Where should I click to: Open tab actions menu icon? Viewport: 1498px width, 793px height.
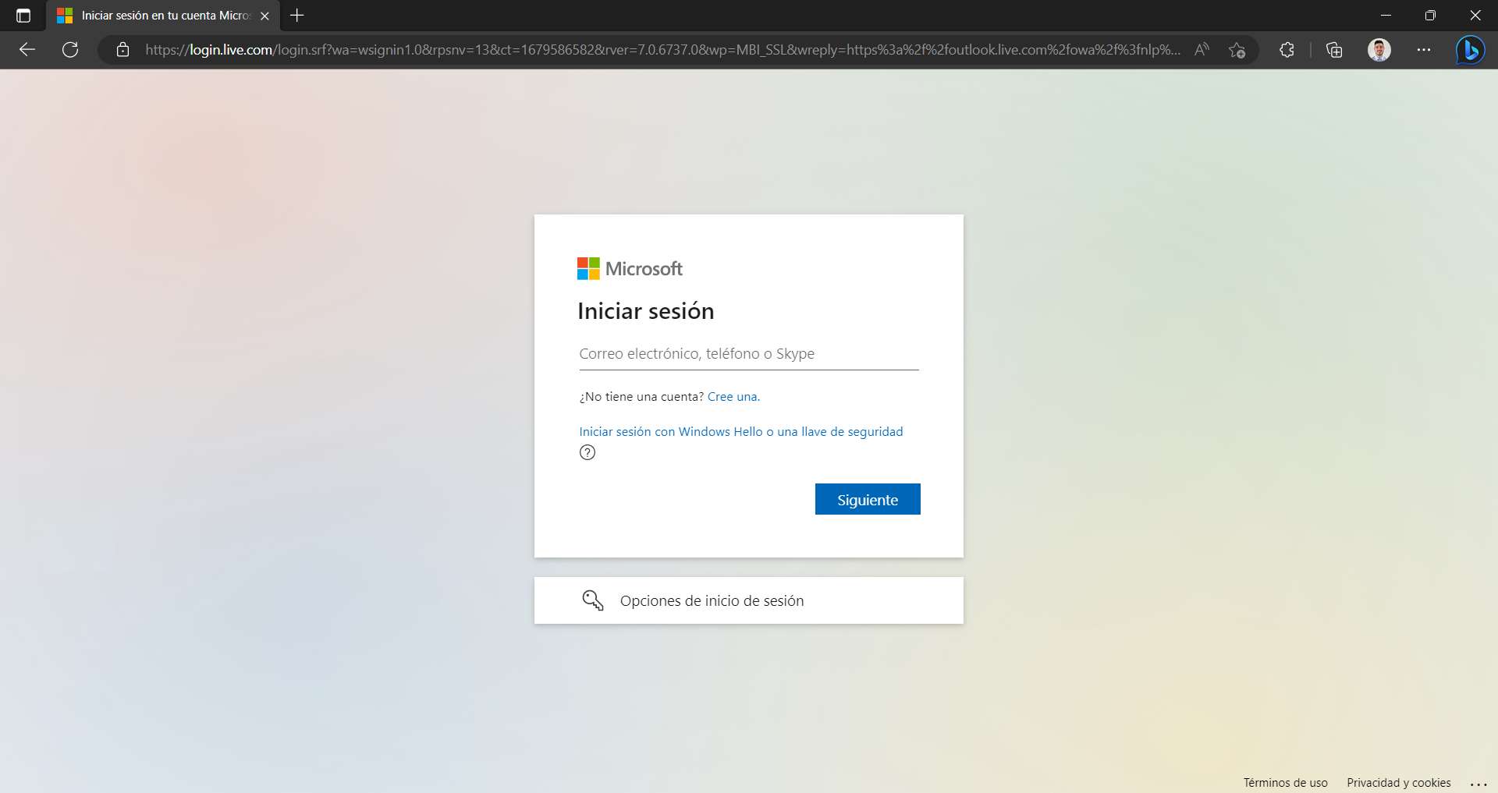point(23,16)
